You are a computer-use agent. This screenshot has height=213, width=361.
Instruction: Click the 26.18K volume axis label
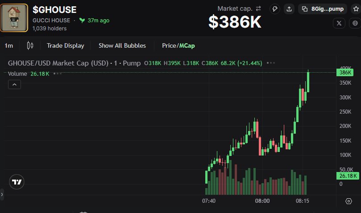click(x=348, y=176)
